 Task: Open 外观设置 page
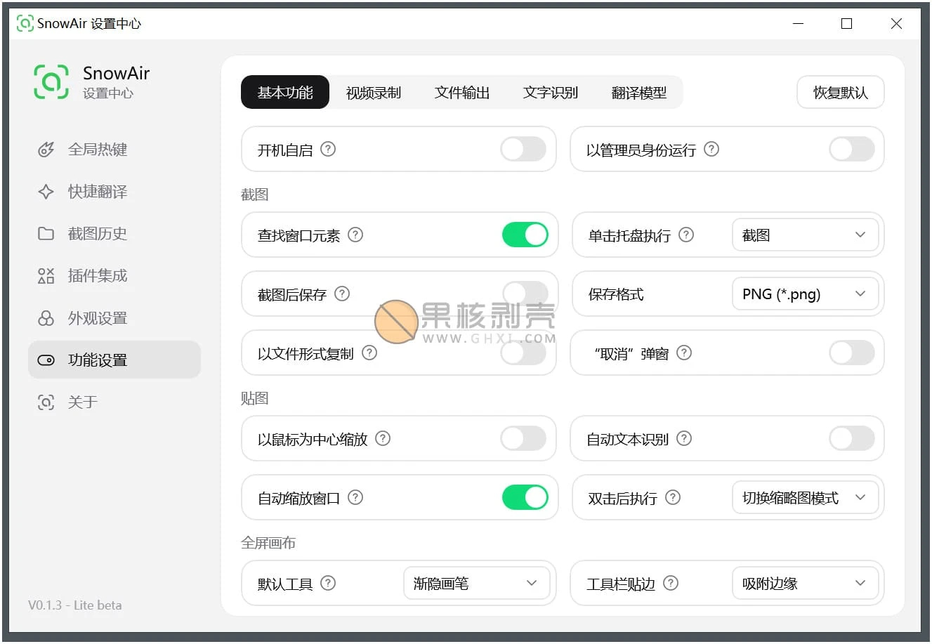(x=114, y=318)
